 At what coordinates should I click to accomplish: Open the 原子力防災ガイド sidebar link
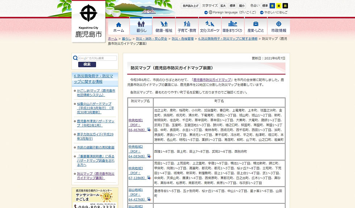[x=95, y=136]
